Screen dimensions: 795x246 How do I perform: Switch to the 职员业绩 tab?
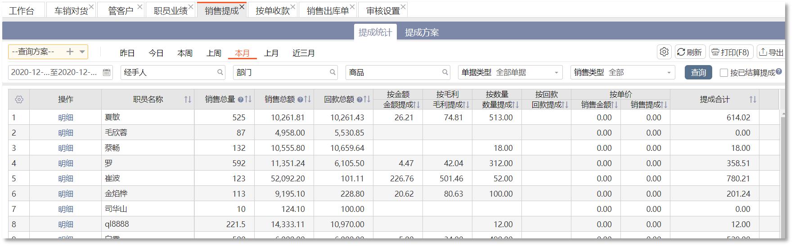170,11
